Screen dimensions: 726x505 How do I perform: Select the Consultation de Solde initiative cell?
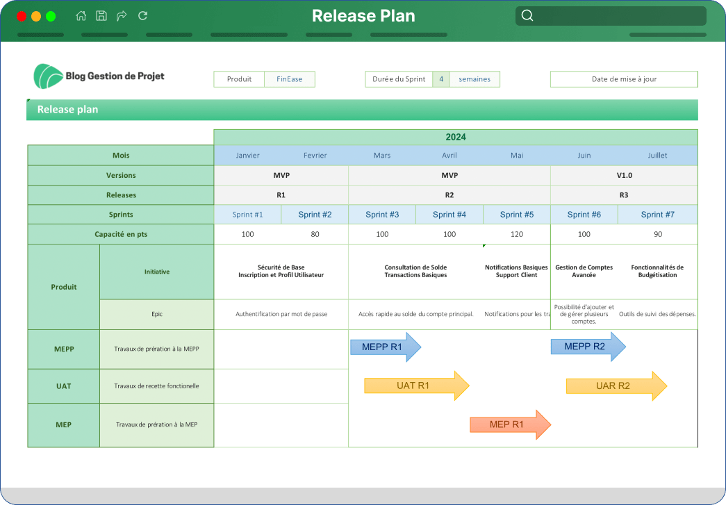coord(415,272)
